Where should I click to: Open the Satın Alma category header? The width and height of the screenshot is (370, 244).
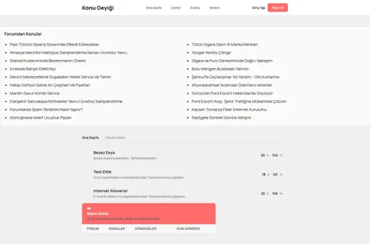tap(97, 214)
